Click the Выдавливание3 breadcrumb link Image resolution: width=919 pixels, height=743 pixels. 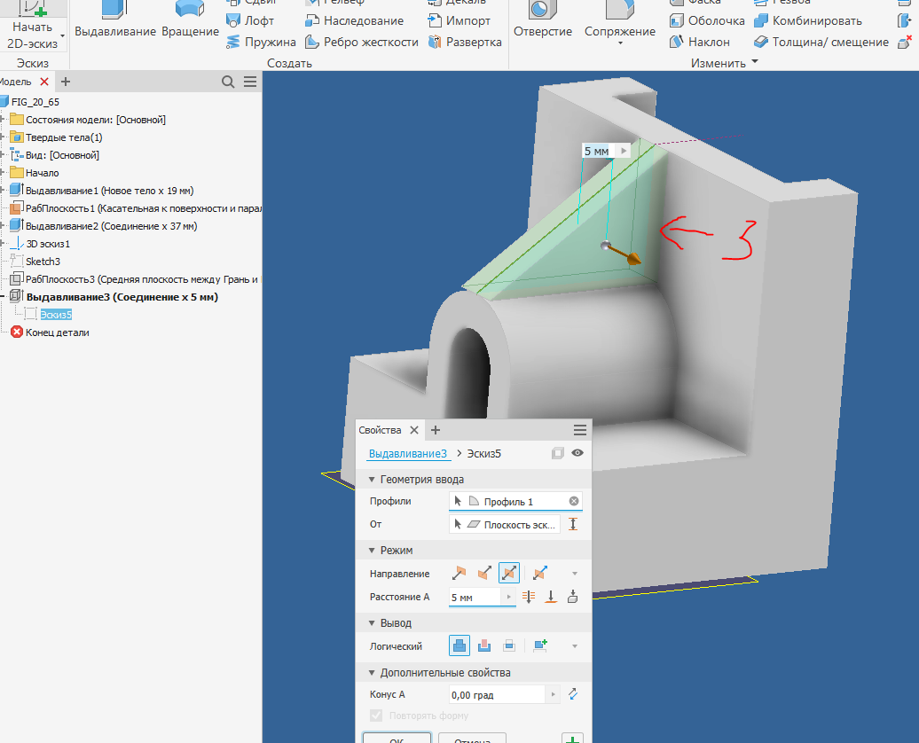[x=407, y=453]
